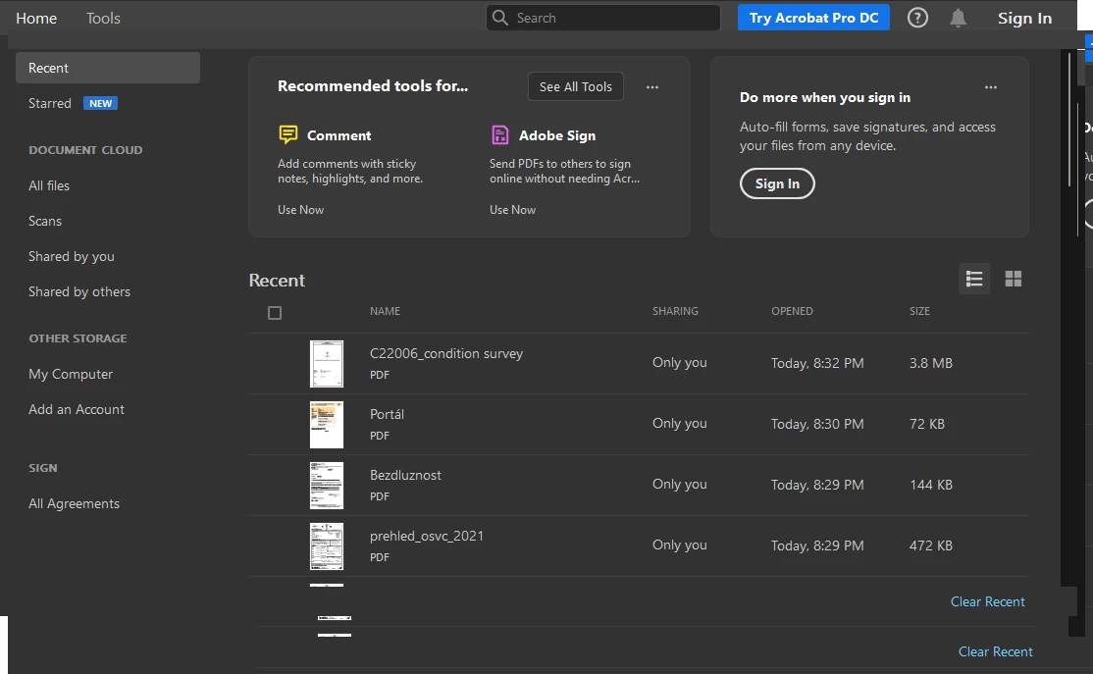
Task: Click the magnifier icon in Search
Action: point(499,18)
